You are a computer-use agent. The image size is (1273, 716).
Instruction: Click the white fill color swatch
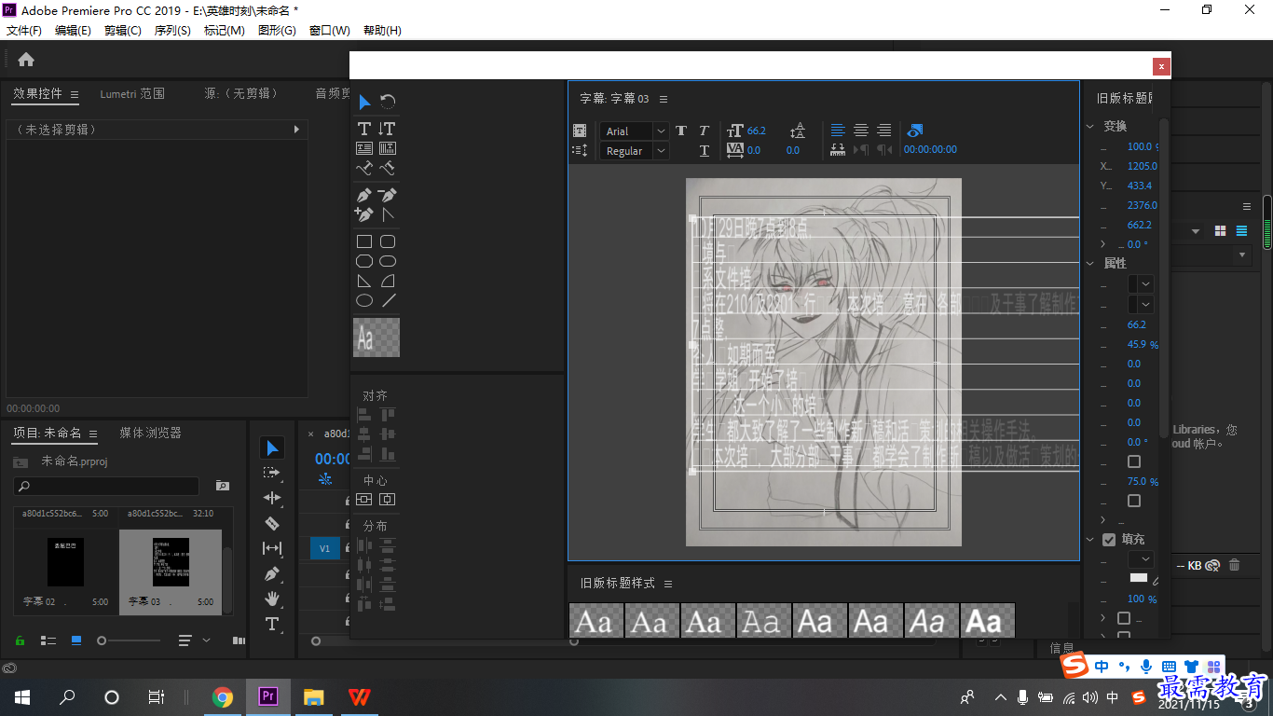(1139, 578)
